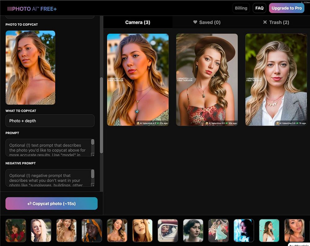Click the Copycat photo (~15s) button
Image resolution: width=310 pixels, height=246 pixels.
(x=51, y=203)
